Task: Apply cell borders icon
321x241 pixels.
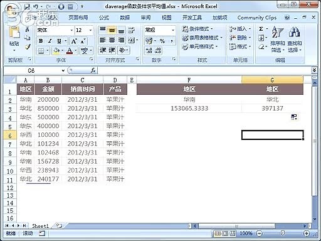Action: tap(41, 50)
